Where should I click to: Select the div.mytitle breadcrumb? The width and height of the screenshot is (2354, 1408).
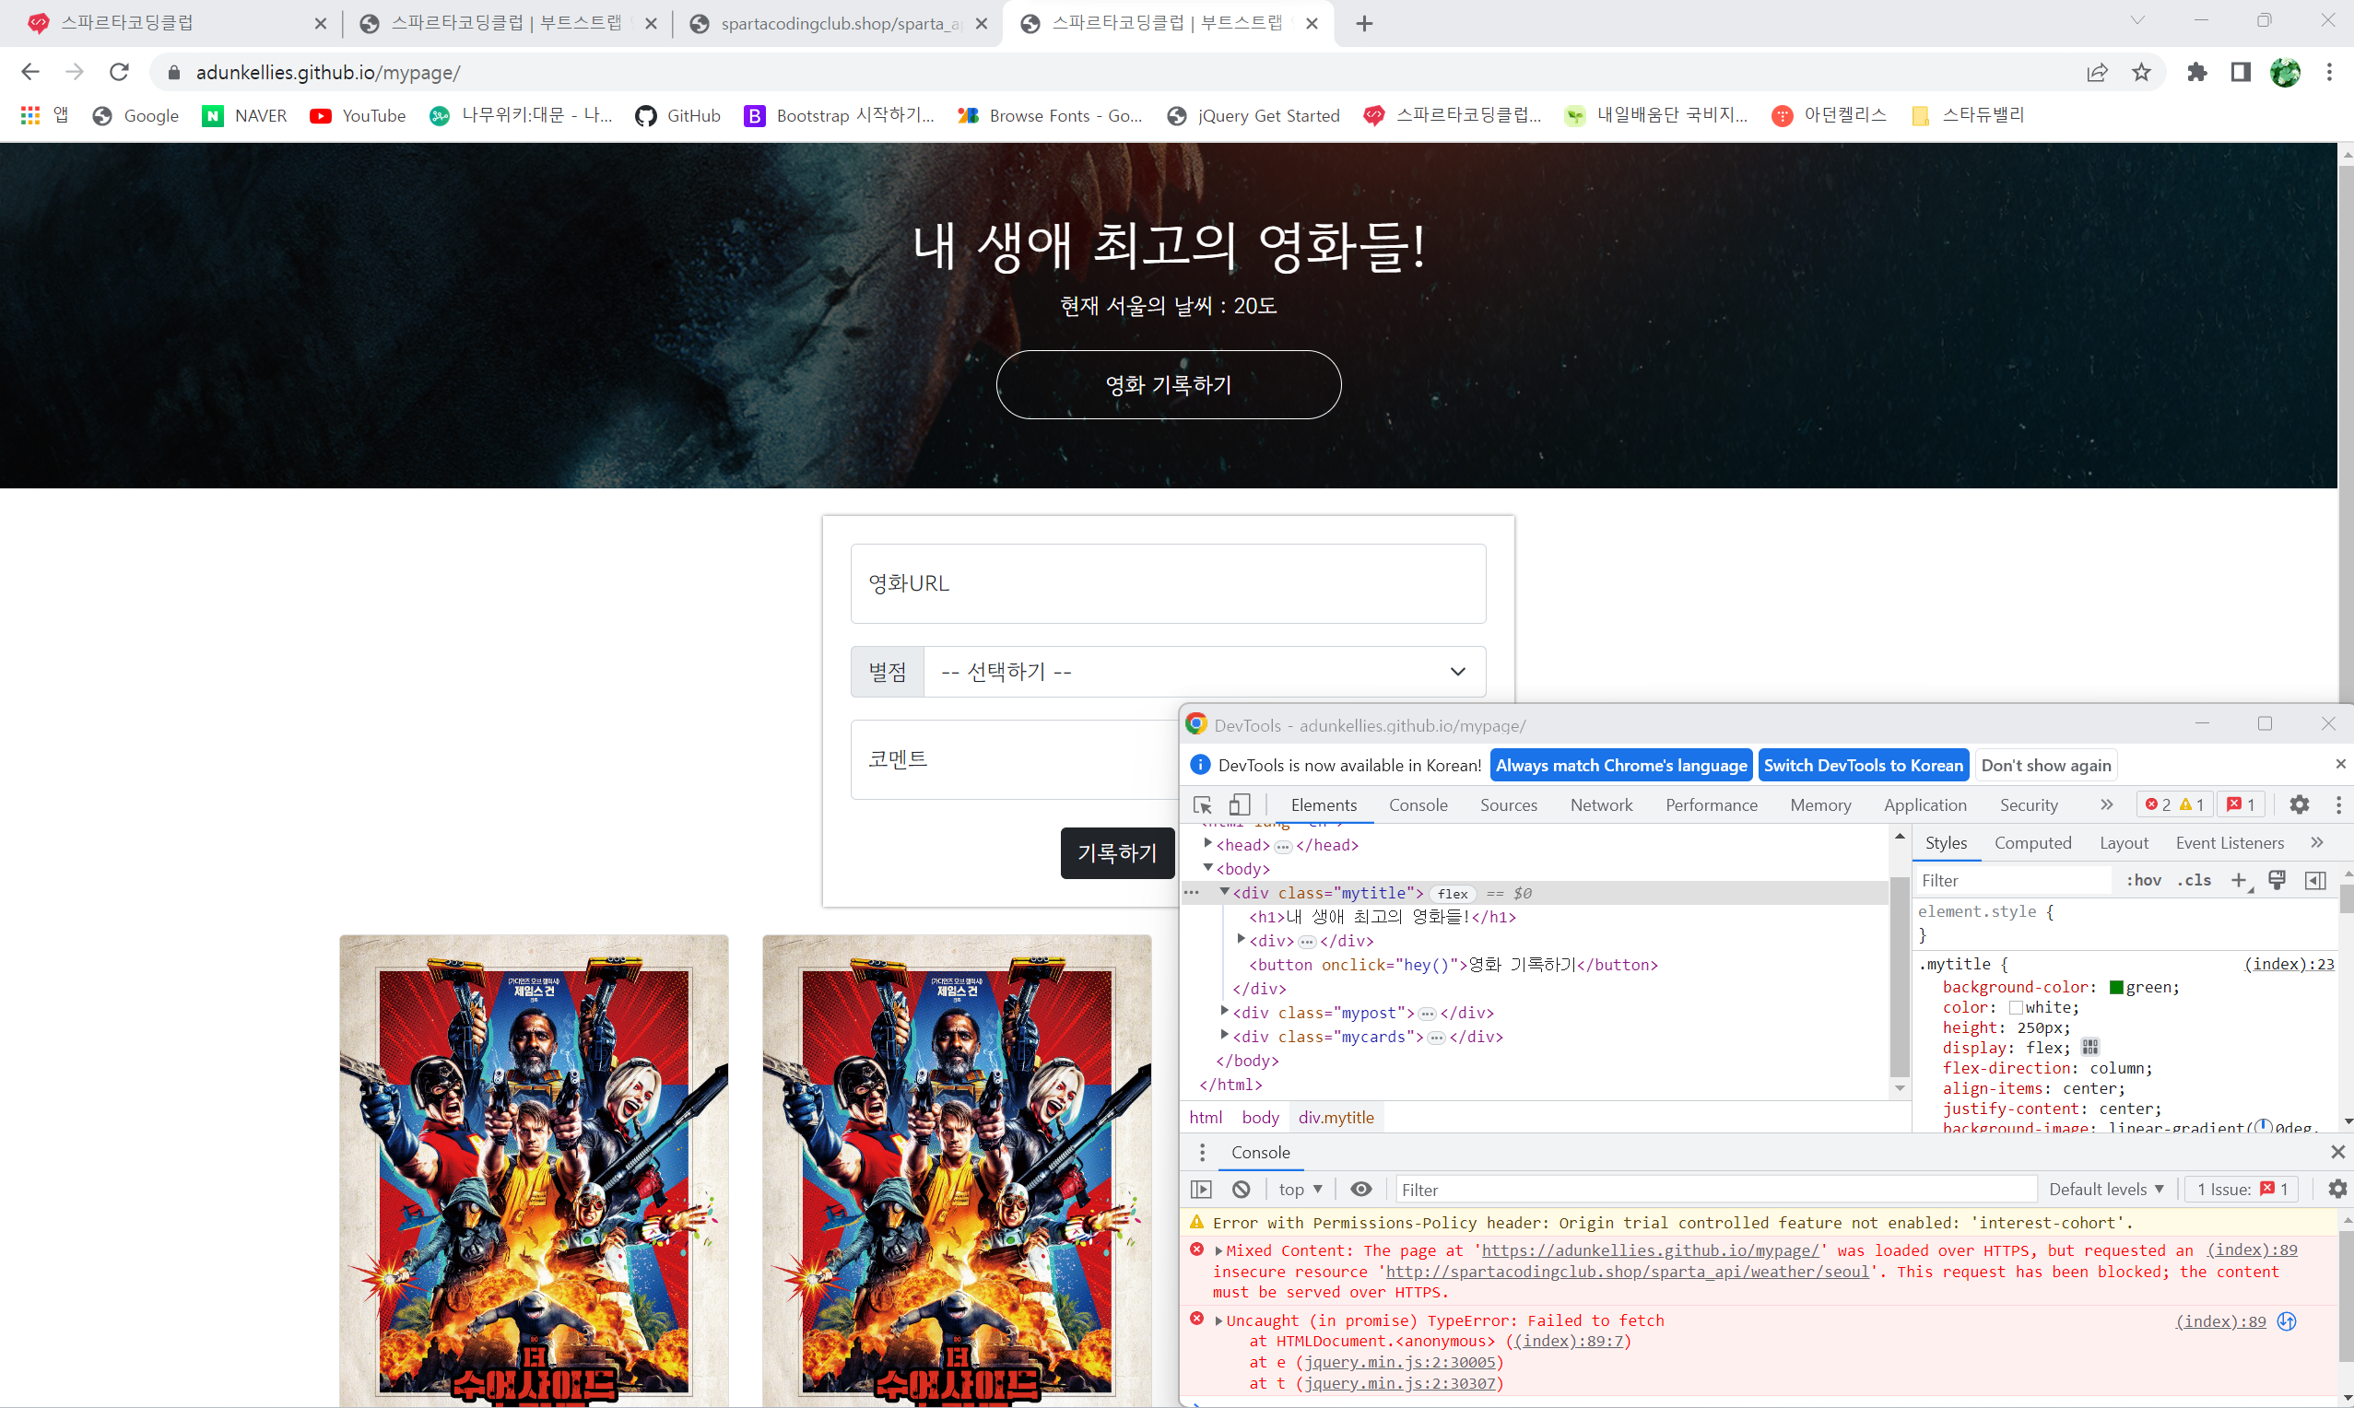pyautogui.click(x=1336, y=1117)
